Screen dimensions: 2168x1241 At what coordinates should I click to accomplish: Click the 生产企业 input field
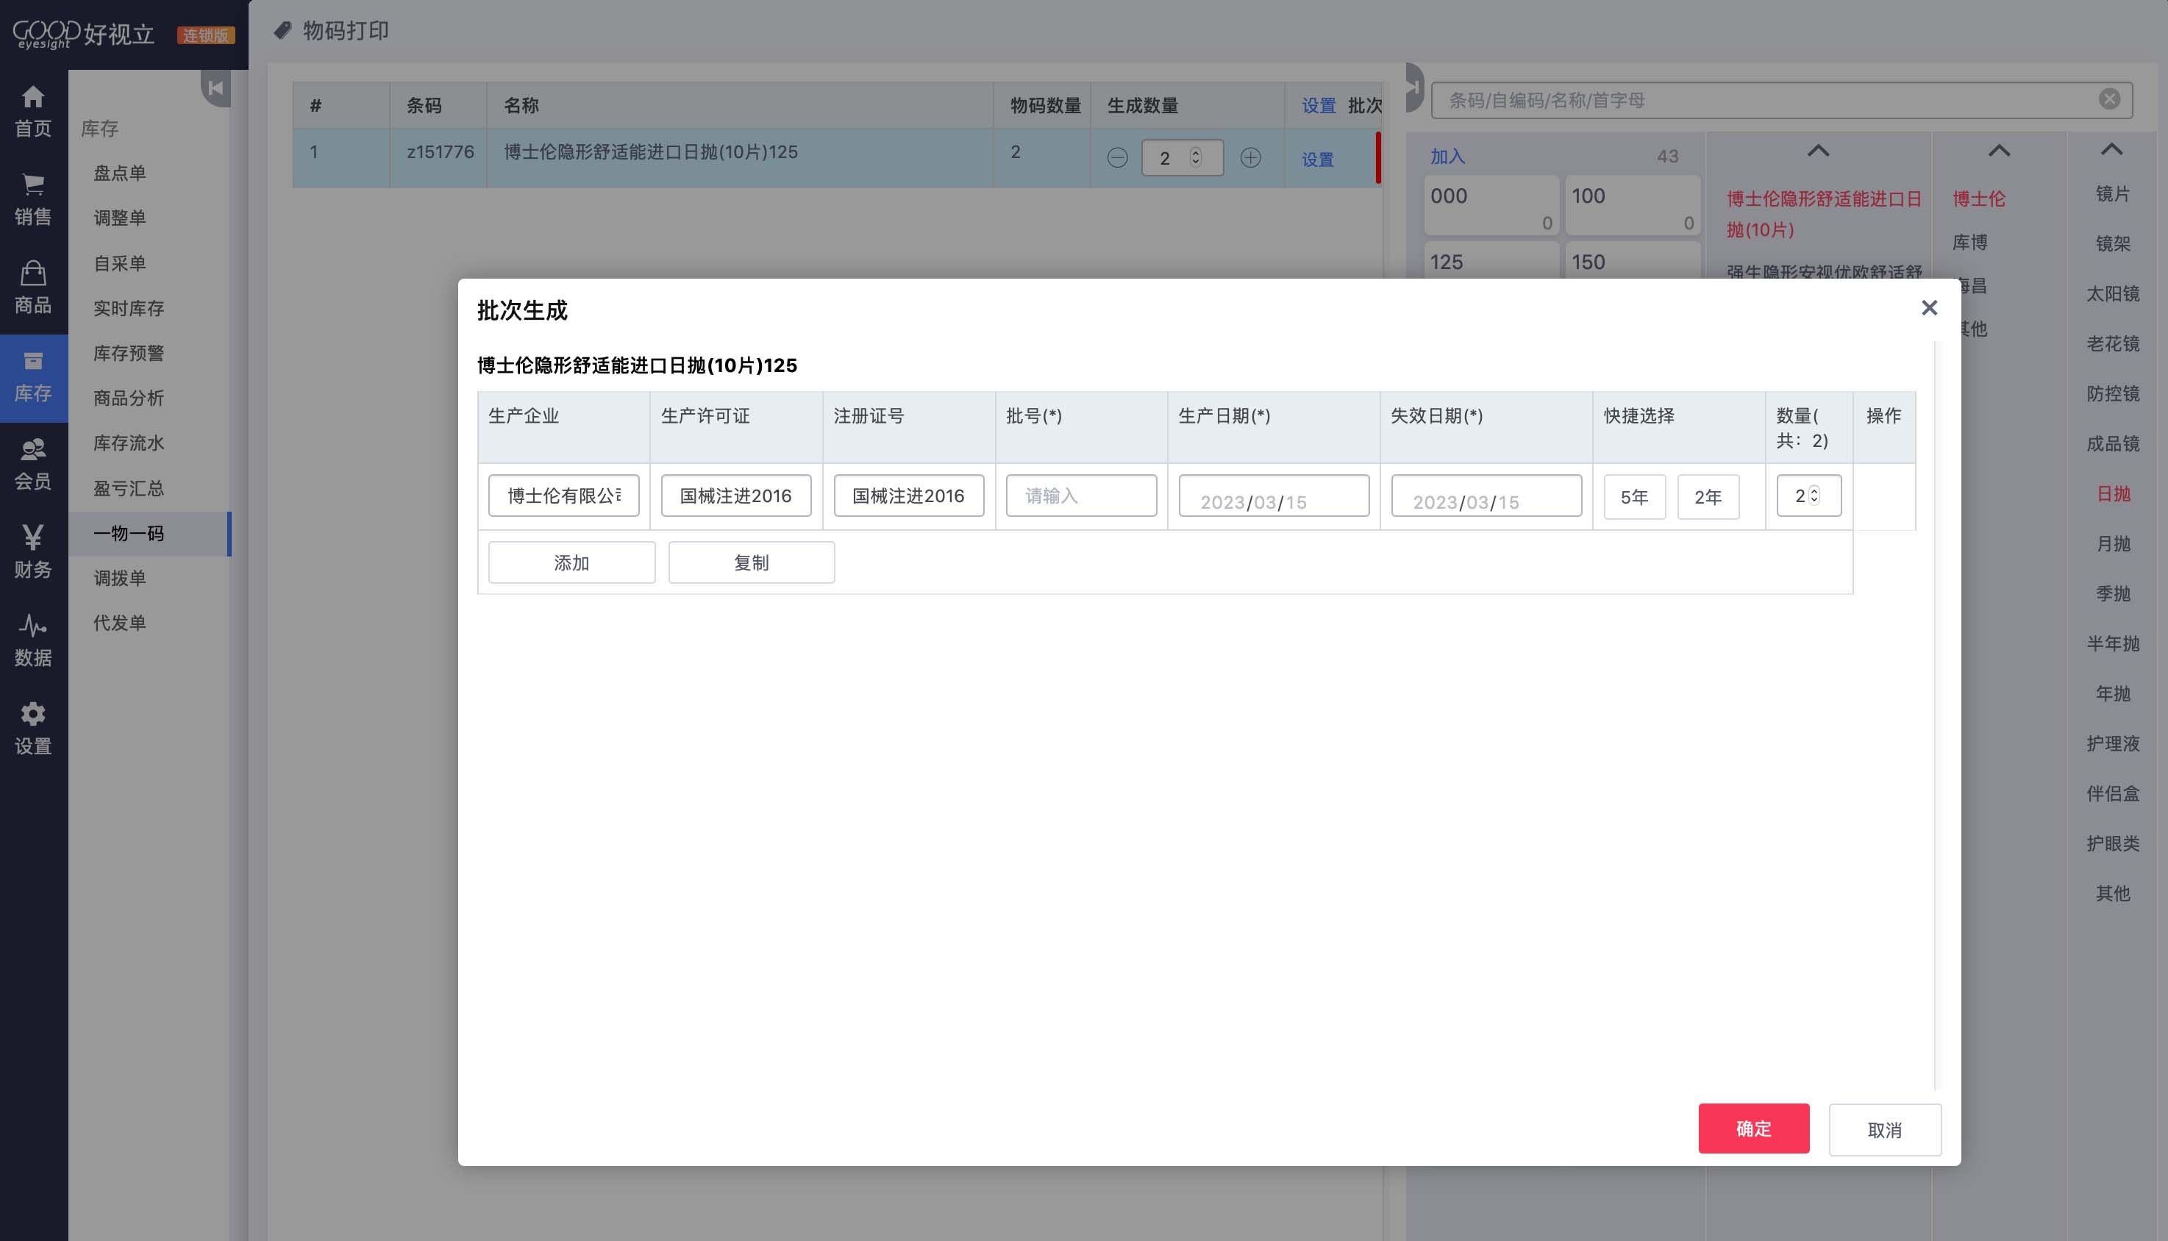(x=563, y=496)
